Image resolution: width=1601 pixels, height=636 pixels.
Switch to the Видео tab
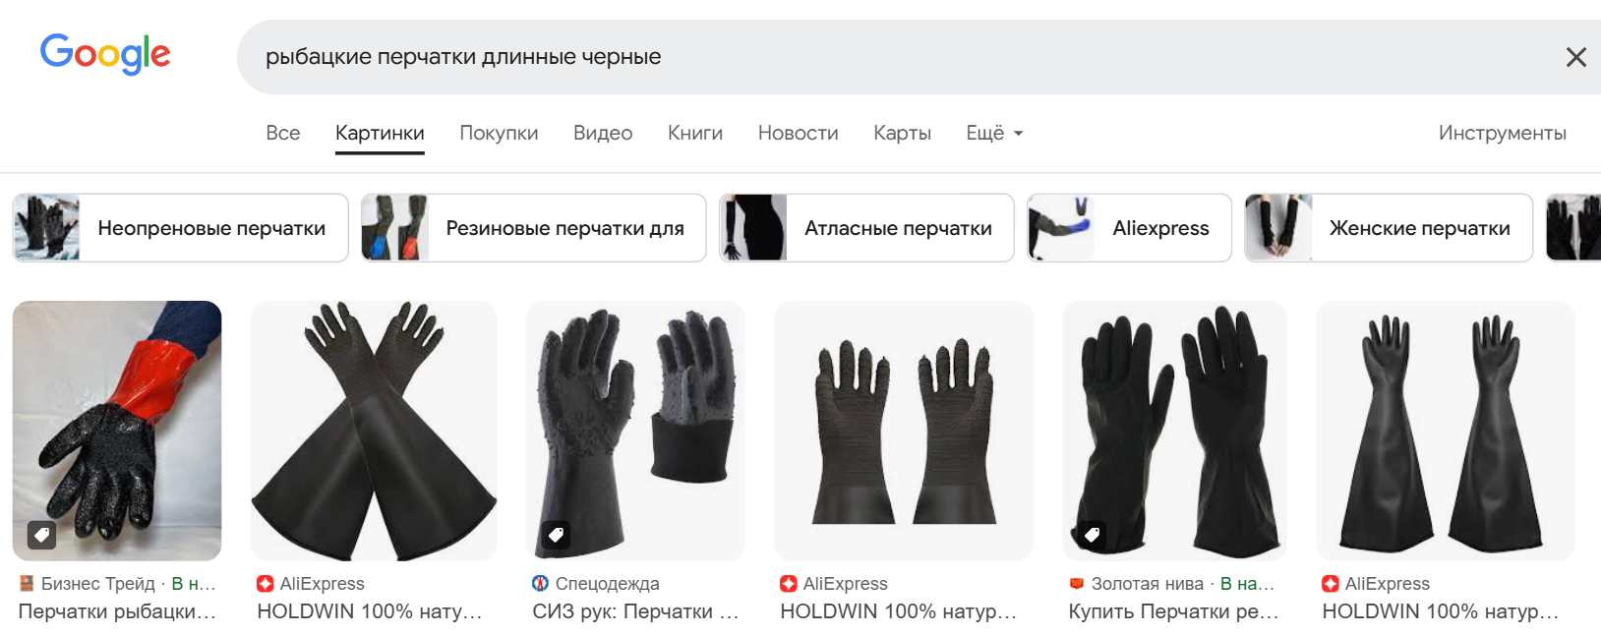(x=603, y=133)
